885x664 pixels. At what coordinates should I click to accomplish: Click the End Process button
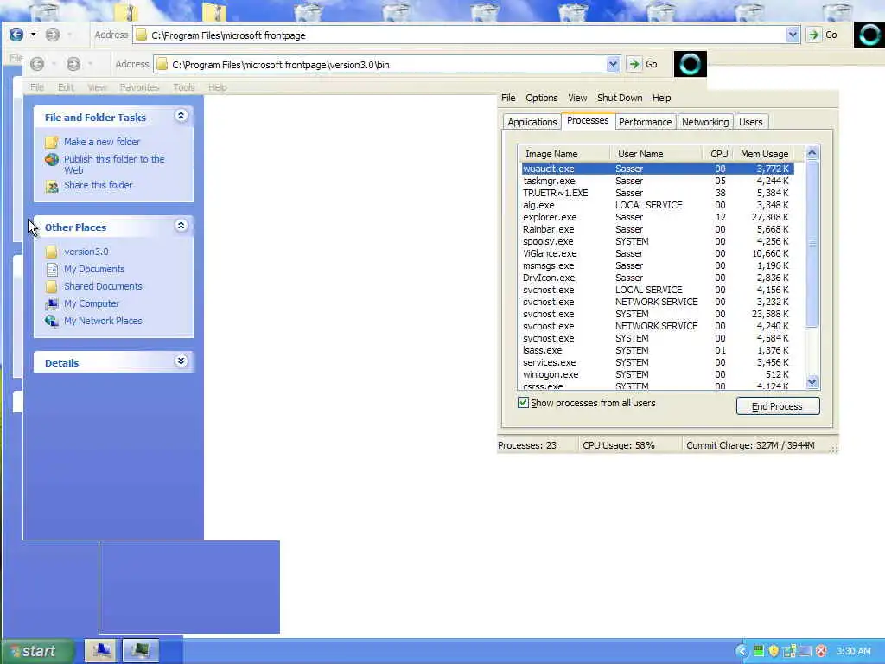coord(778,406)
